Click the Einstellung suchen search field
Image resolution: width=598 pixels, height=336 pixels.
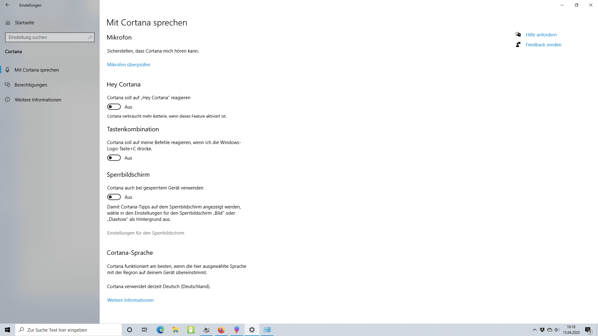point(50,37)
